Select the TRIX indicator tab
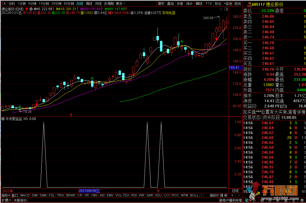The height and width of the screenshot is (203, 306). pos(60,195)
